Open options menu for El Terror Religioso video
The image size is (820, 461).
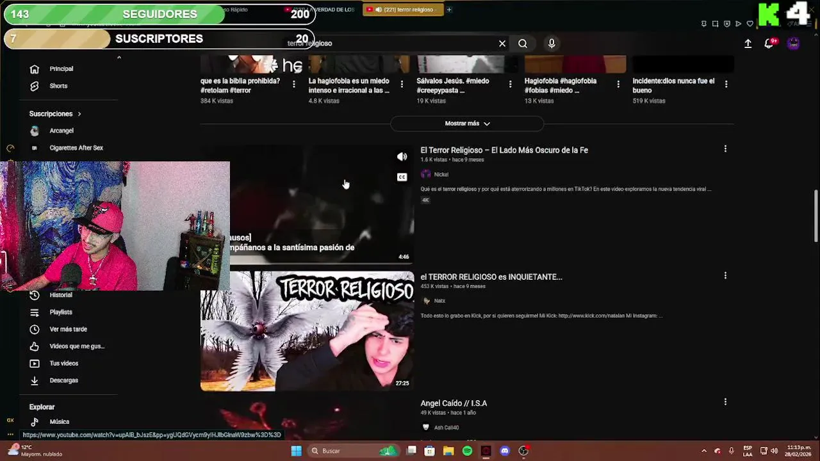[x=725, y=149]
